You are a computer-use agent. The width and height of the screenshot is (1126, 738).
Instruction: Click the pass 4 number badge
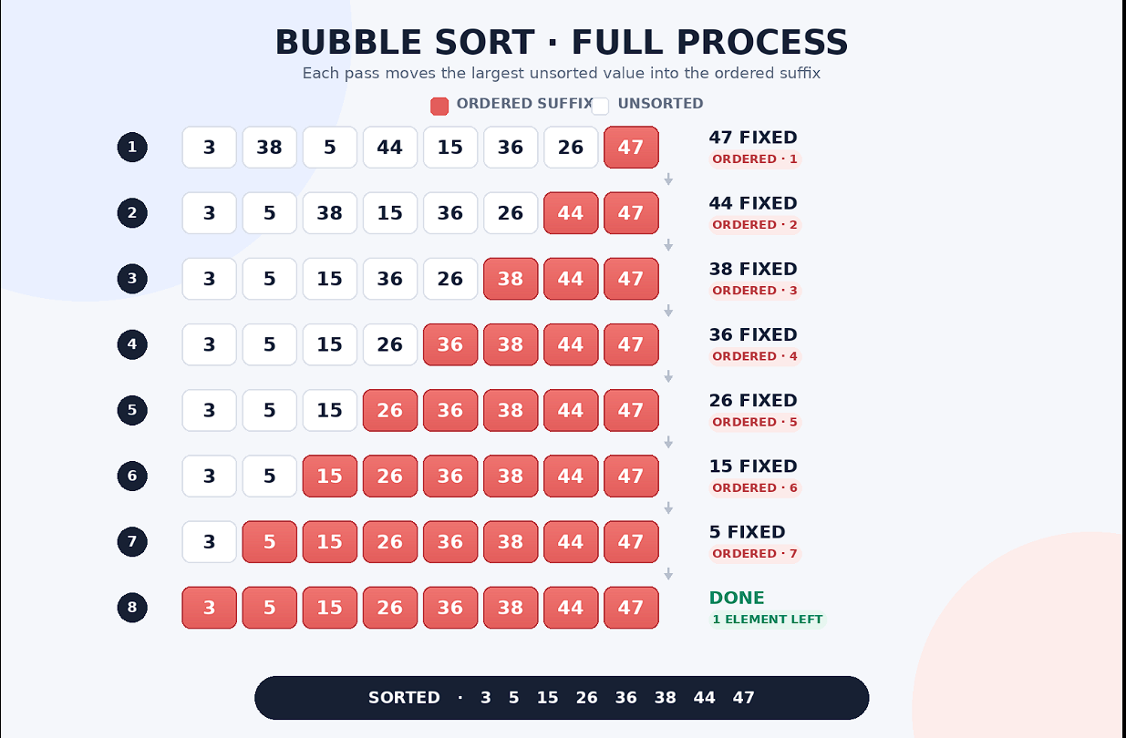132,344
